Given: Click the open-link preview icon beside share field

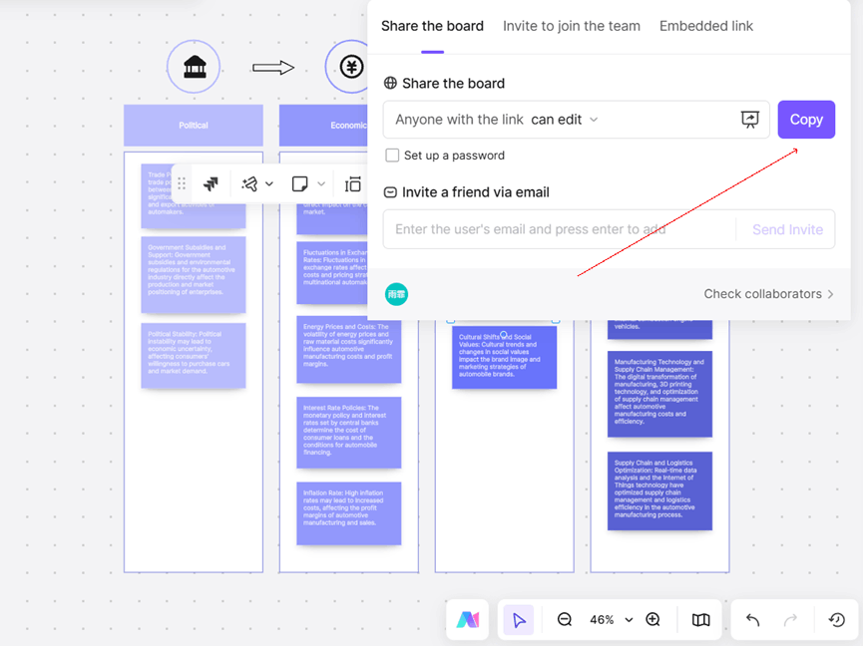Looking at the screenshot, I should click(750, 120).
